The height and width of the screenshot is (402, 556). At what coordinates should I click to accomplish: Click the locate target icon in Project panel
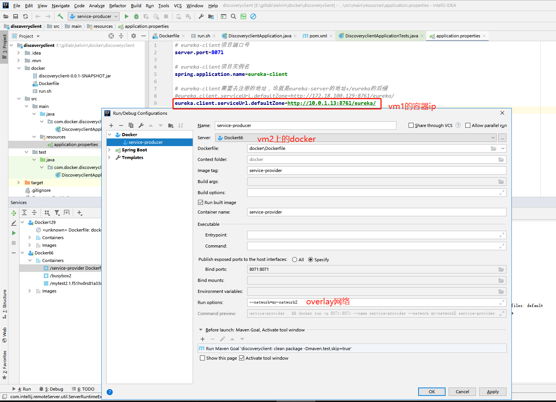click(x=111, y=36)
